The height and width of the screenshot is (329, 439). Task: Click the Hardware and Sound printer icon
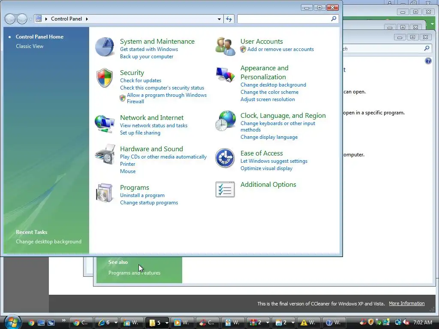[105, 154]
